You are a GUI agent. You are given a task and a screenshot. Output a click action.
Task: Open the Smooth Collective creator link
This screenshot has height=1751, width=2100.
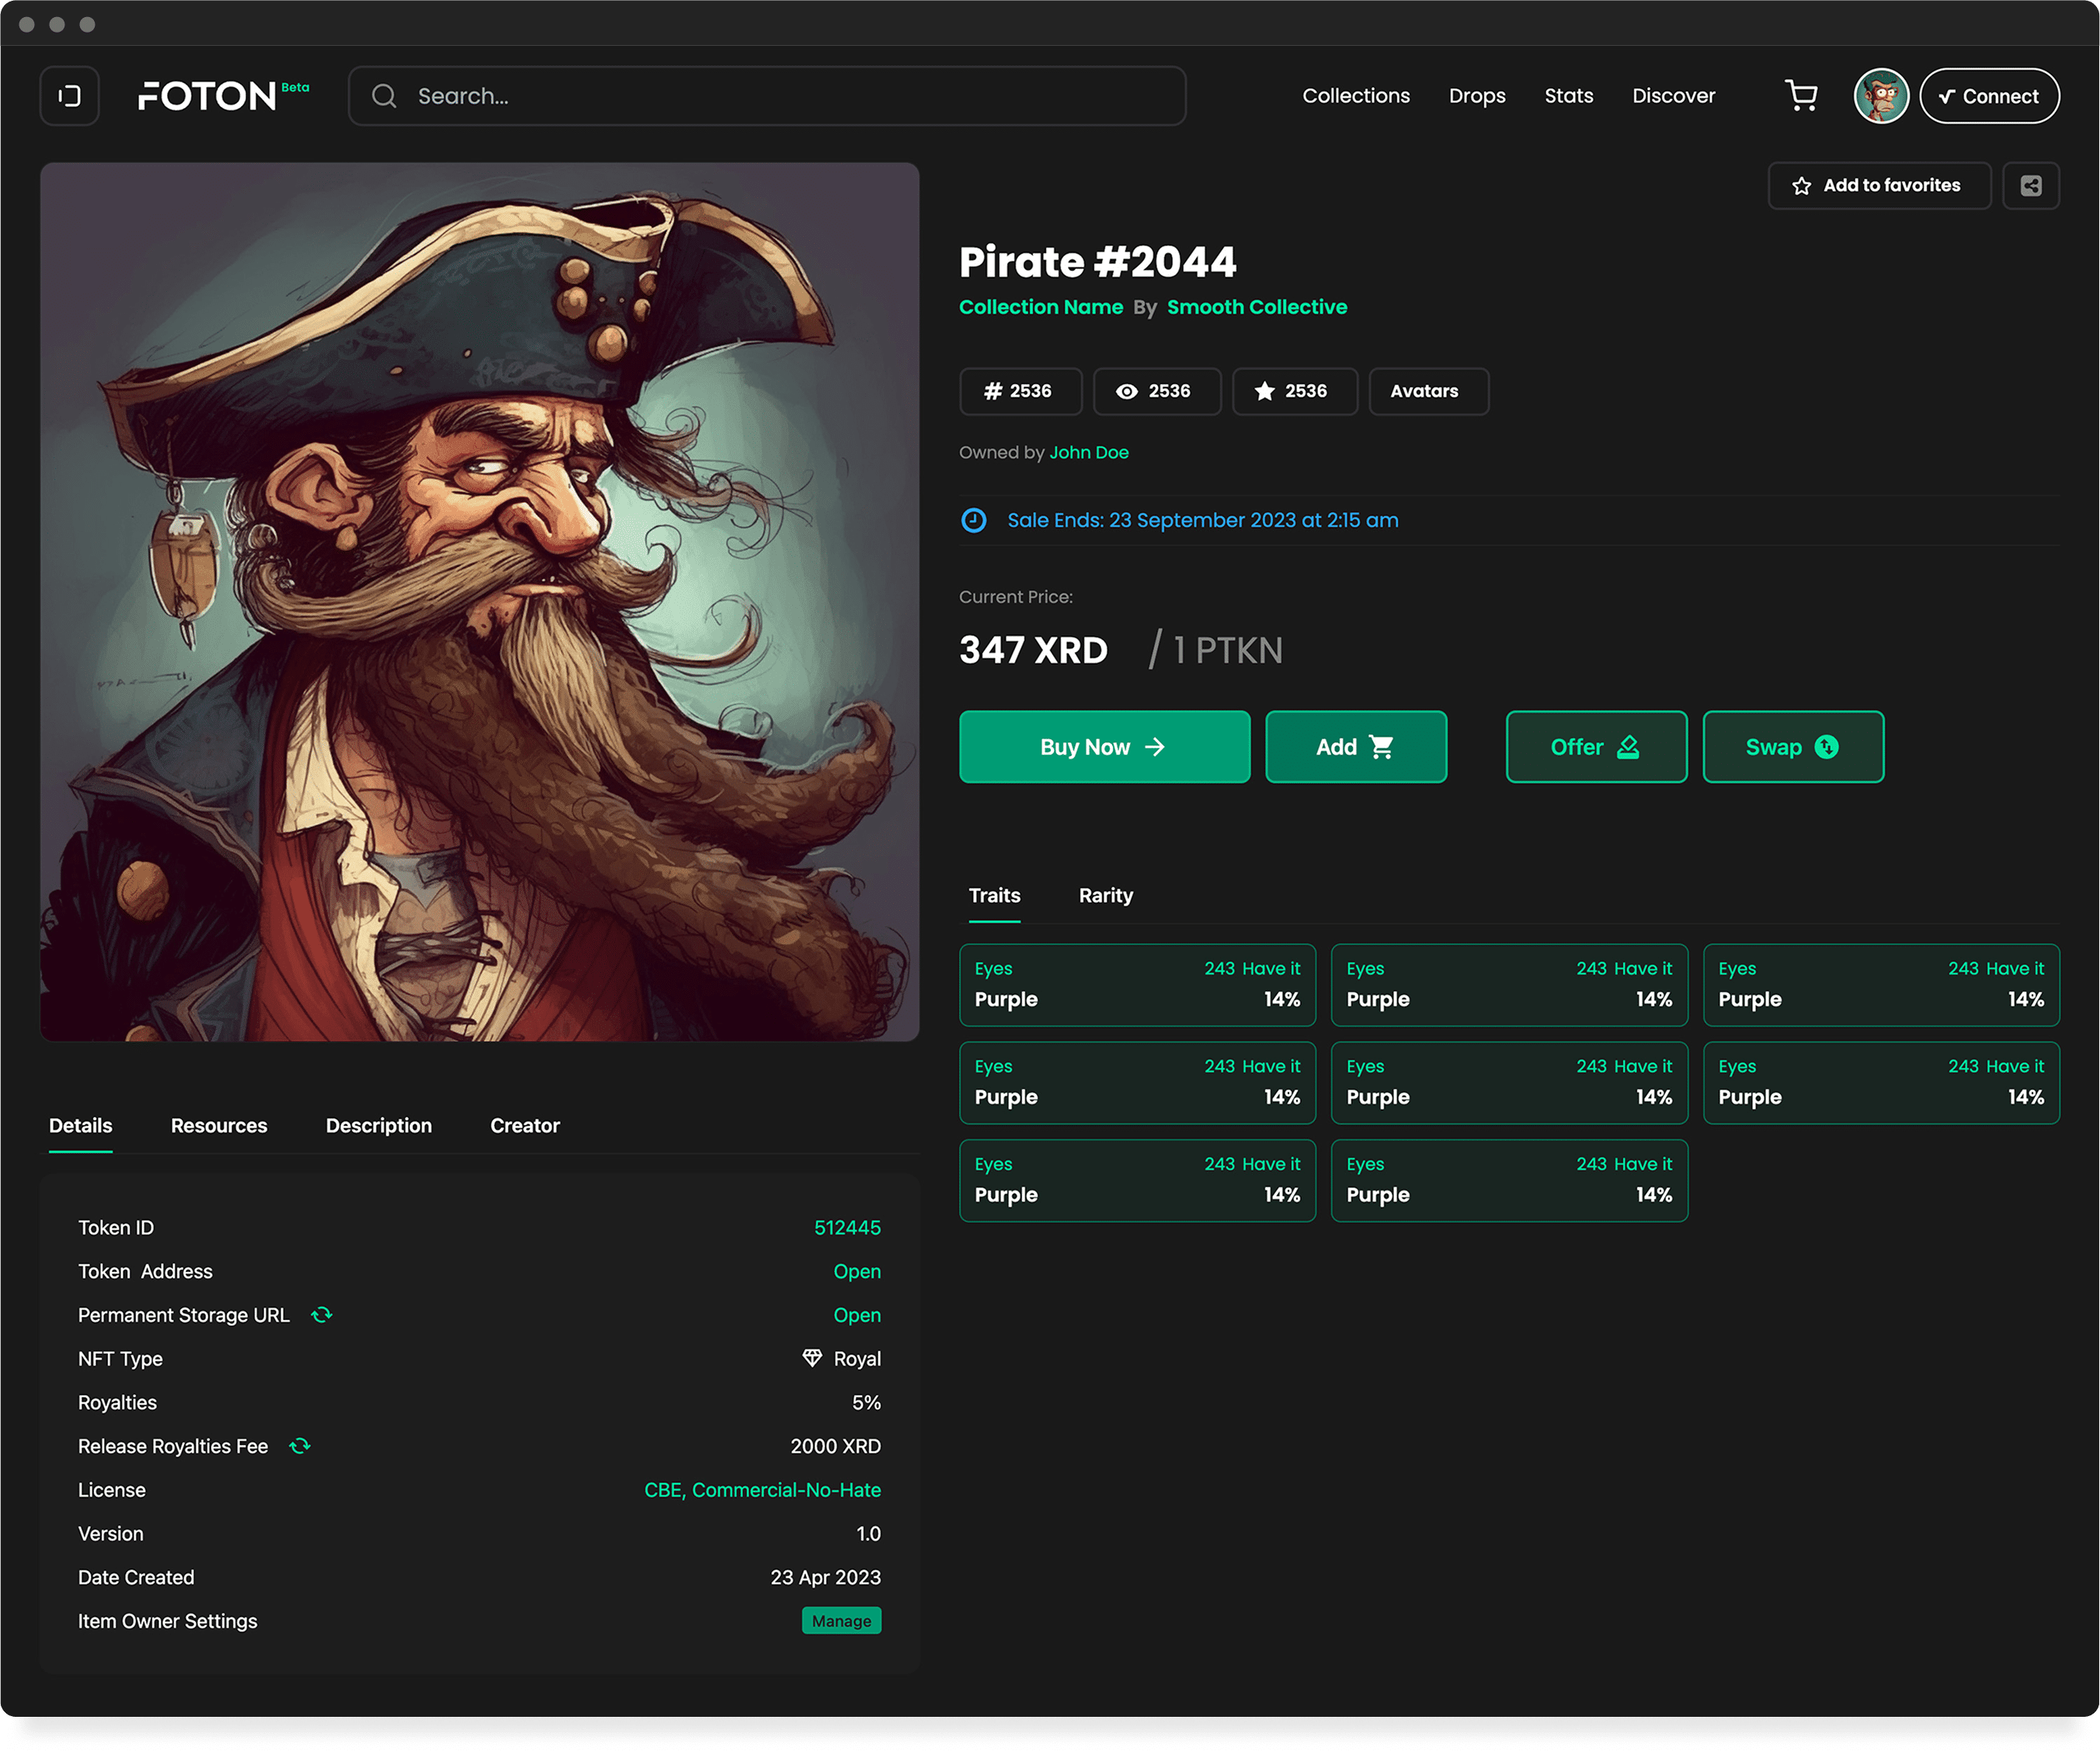click(x=1256, y=308)
